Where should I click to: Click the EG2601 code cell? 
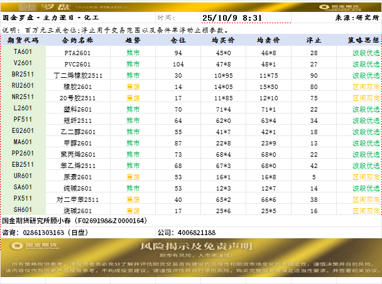23,130
